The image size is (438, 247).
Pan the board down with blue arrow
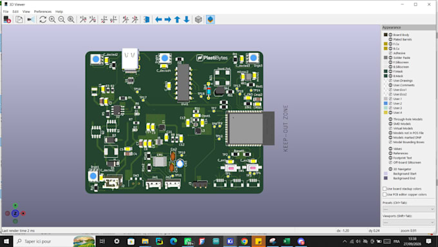(187, 19)
